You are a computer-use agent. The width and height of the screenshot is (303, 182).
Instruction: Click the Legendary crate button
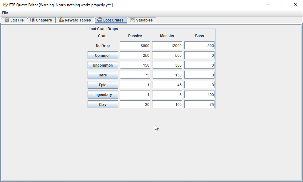click(103, 95)
